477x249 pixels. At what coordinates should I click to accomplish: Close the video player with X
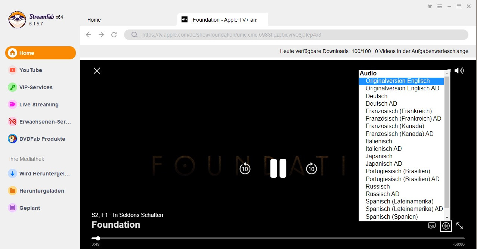97,71
